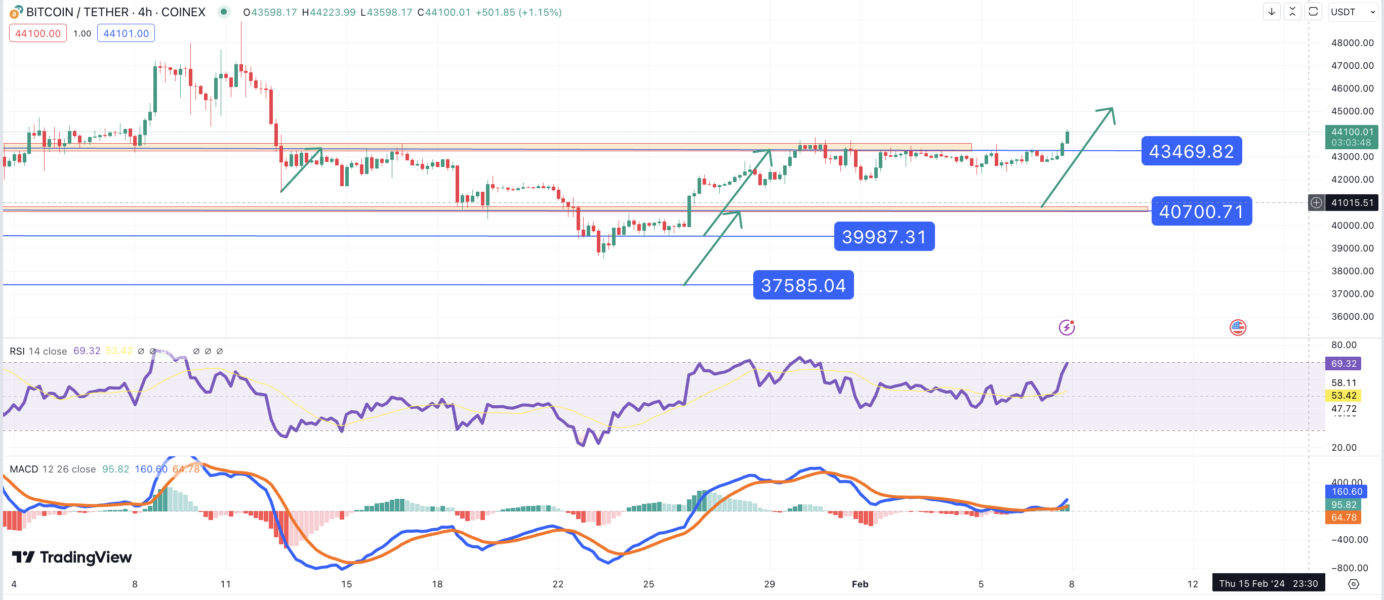Click the Bitcoin symbol logo icon
Screen dimensions: 1384x600
pos(16,12)
